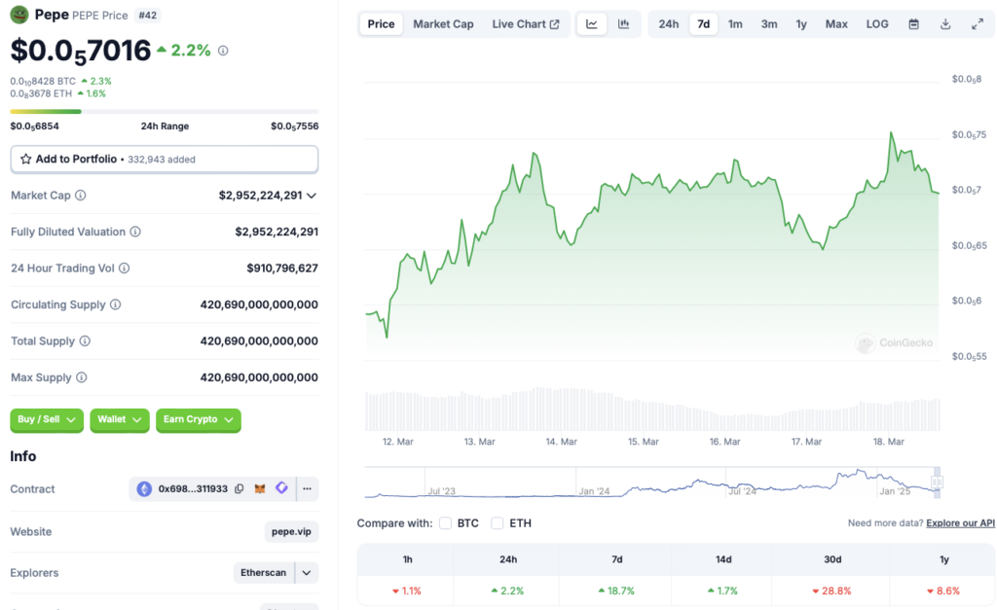This screenshot has width=997, height=610.
Task: Click Add to Portfolio button
Action: [164, 159]
